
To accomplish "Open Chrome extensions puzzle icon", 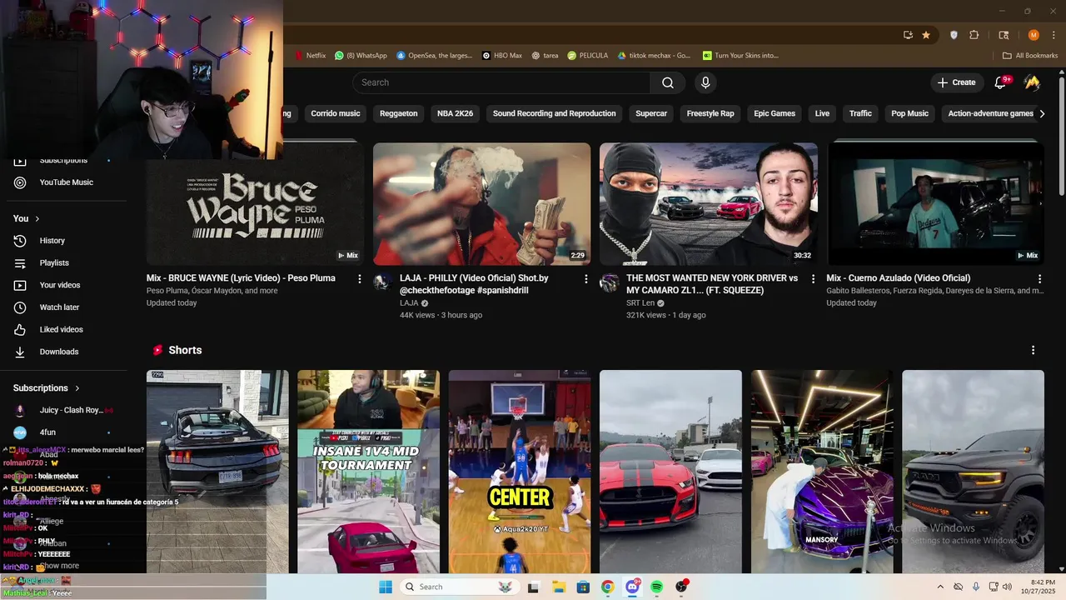I will [974, 35].
